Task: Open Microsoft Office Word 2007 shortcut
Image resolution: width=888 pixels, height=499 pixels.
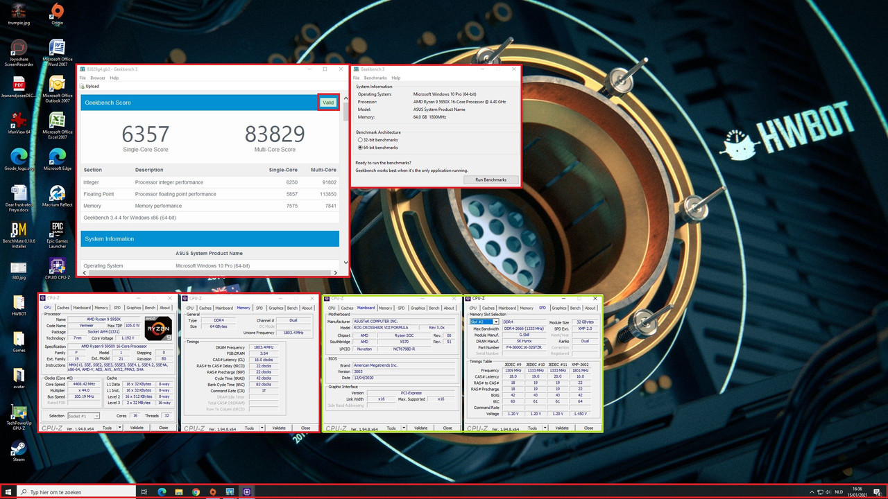Action: pyautogui.click(x=58, y=53)
